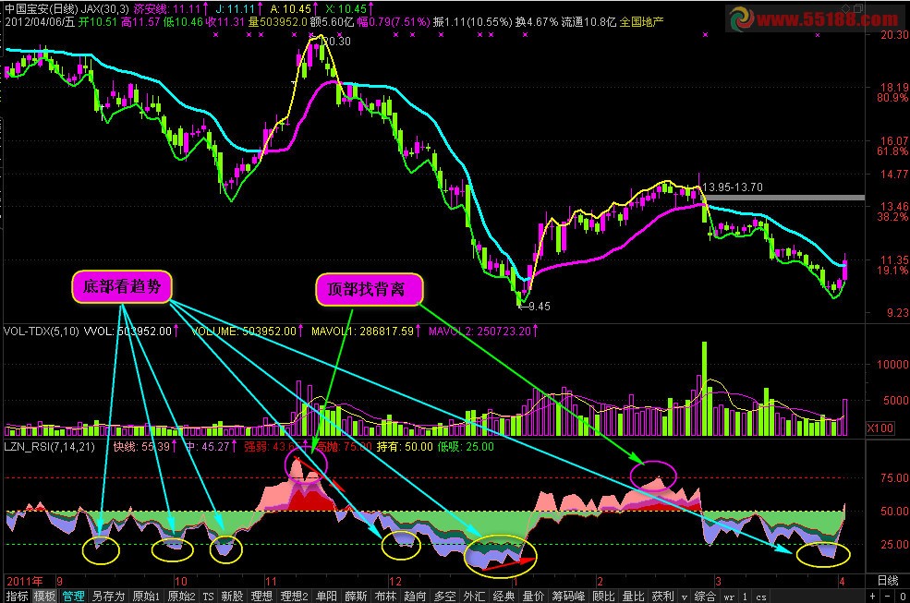910x603 pixels.
Task: Click the 日线 period label at bottom right
Action: coord(888,580)
